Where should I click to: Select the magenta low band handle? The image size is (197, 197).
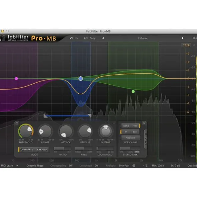(16, 79)
